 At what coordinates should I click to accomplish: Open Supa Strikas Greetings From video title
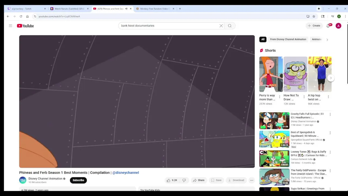pos(307,189)
